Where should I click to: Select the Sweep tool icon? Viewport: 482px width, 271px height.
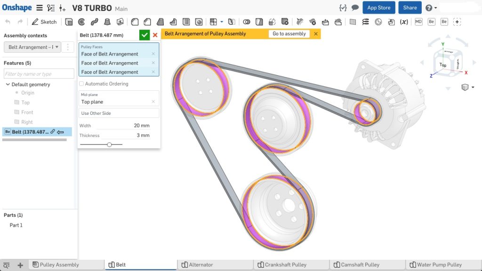94,22
